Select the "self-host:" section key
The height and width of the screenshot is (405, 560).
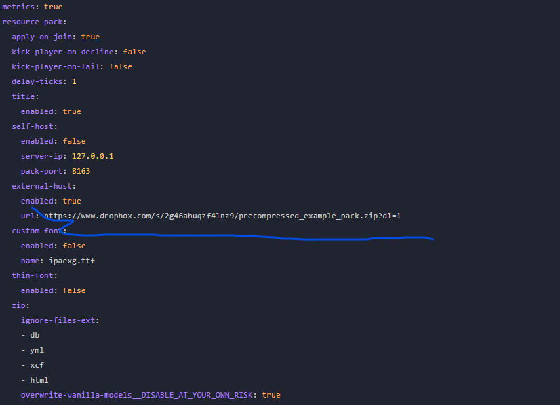pyautogui.click(x=35, y=127)
